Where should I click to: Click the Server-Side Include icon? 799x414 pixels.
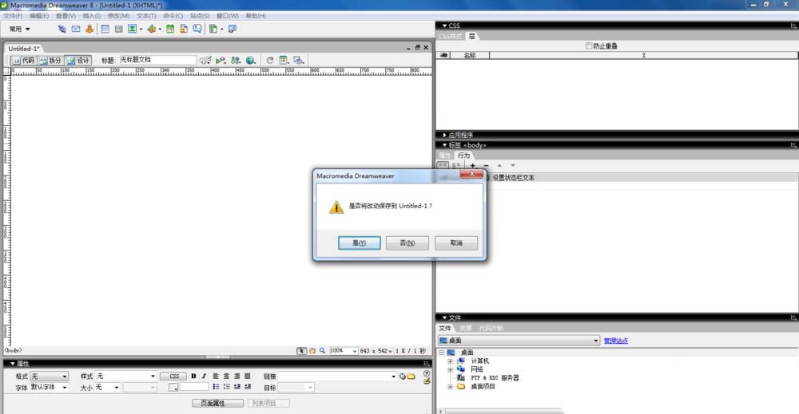pyautogui.click(x=184, y=29)
